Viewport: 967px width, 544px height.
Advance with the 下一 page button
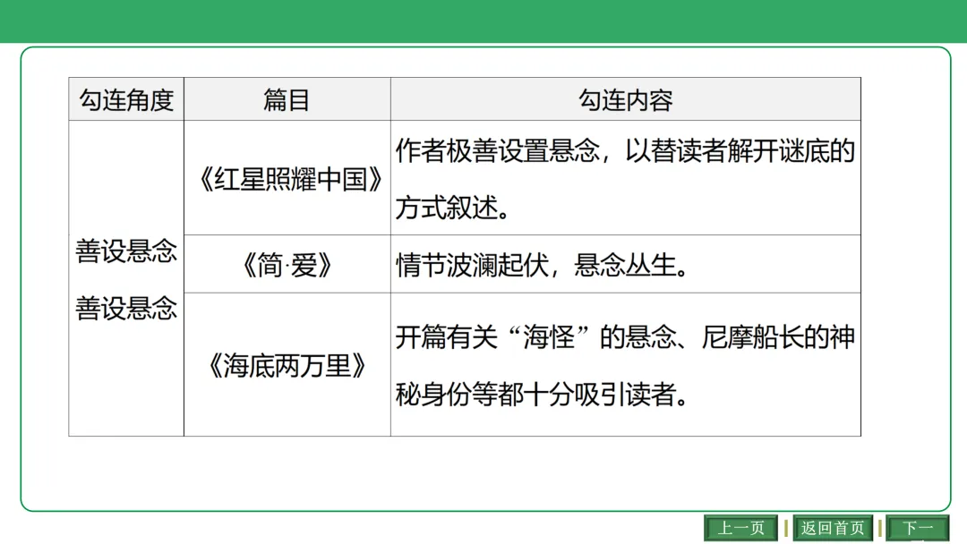coord(918,528)
